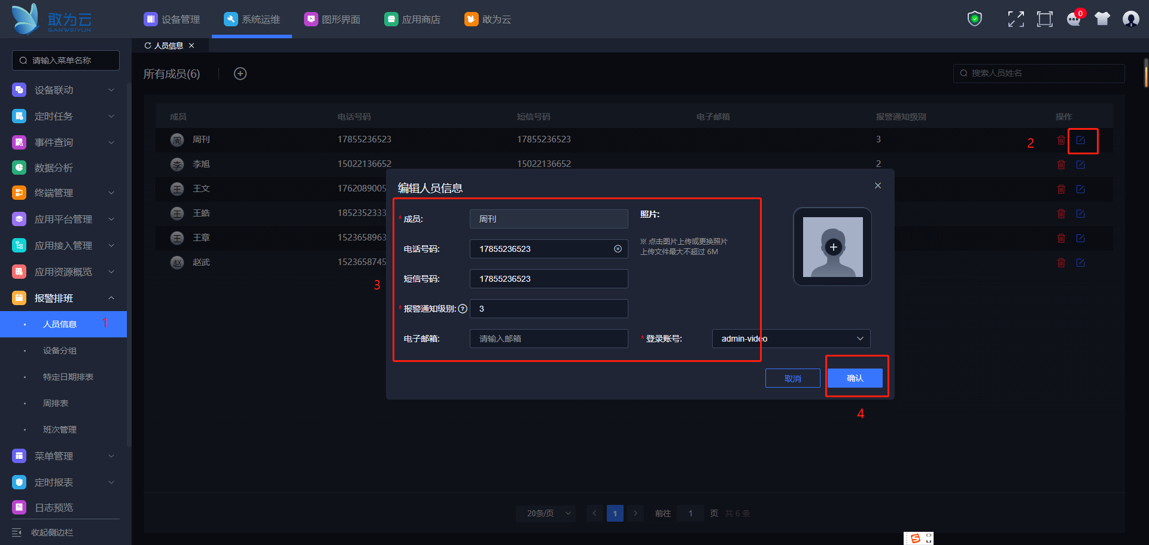1149x545 pixels.
Task: Clear the 电话号码 field with clear icon
Action: pos(618,249)
